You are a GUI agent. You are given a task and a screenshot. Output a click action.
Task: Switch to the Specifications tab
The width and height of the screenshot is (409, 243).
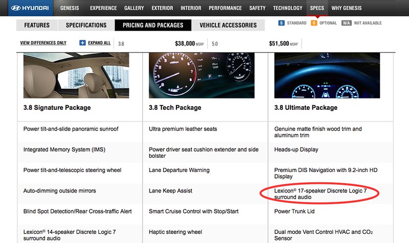click(86, 25)
